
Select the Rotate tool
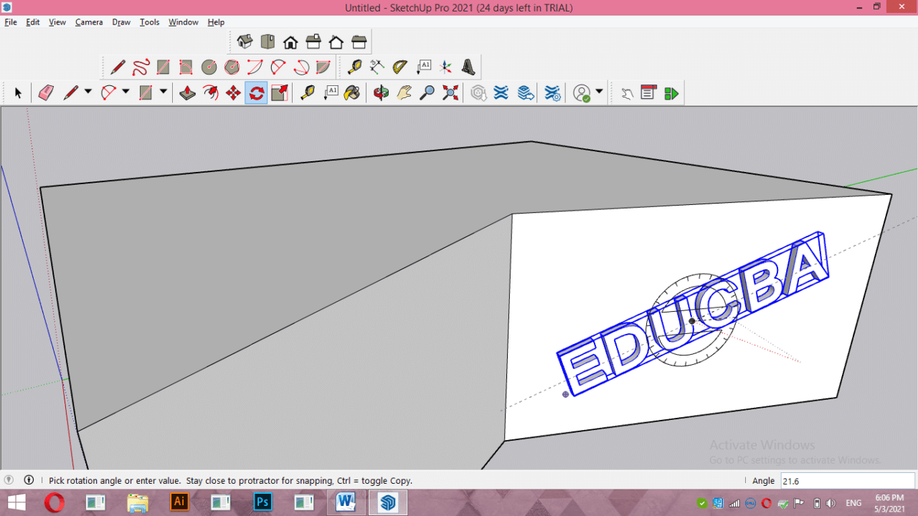tap(256, 92)
